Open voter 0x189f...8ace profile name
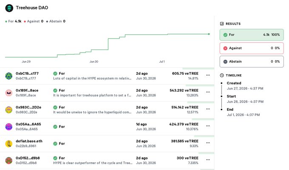The width and height of the screenshot is (289, 170). (27, 90)
